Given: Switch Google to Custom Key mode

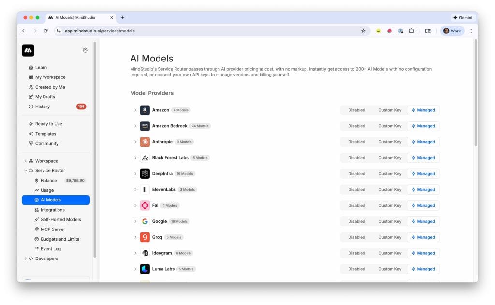Looking at the screenshot, I should [390, 221].
